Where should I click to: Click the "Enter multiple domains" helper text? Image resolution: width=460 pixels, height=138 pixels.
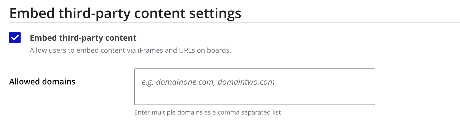[207, 112]
